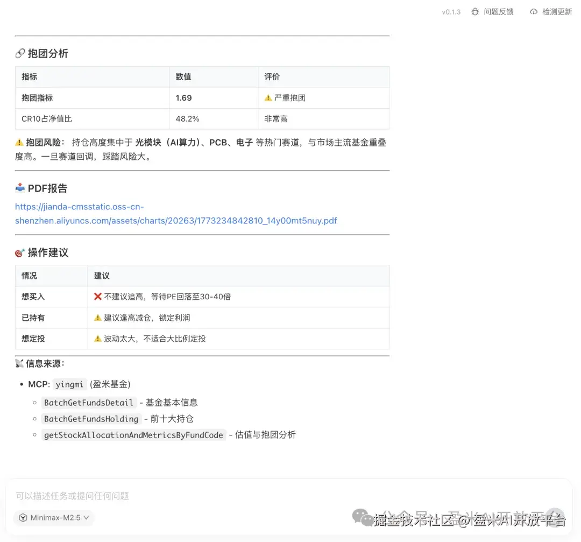Select the yingmi MCP code chip
Image resolution: width=581 pixels, height=542 pixels.
pos(69,384)
